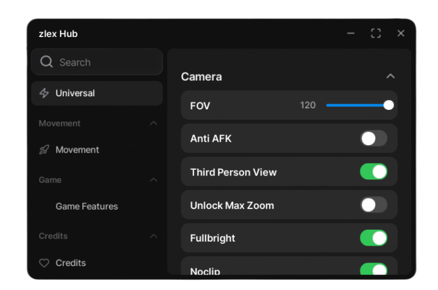Viewport: 438px width, 290px height.
Task: Switch off the Fullbright toggle
Action: click(x=374, y=238)
